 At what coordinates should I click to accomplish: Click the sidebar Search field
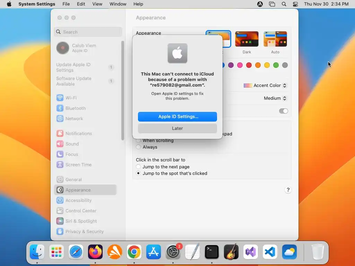88,32
